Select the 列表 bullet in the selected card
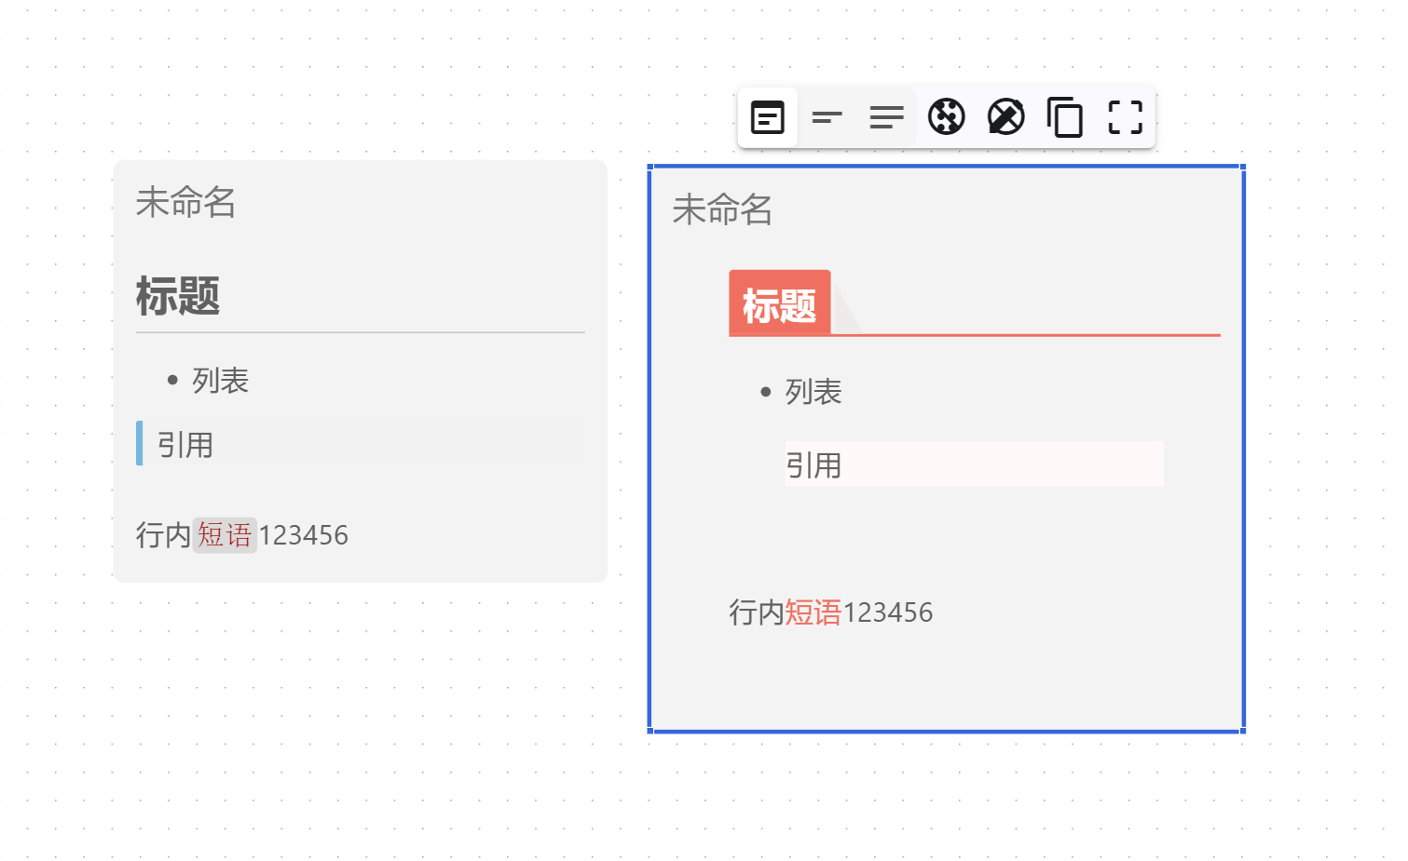1408x861 pixels. click(x=813, y=392)
